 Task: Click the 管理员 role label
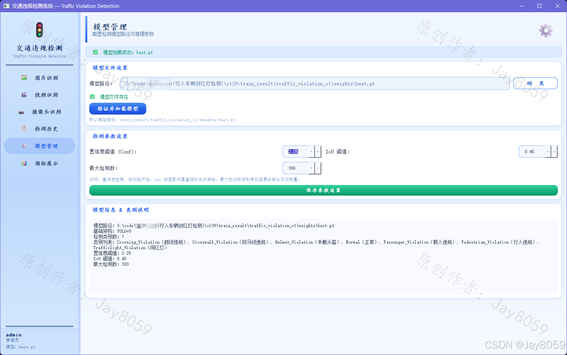click(12, 340)
